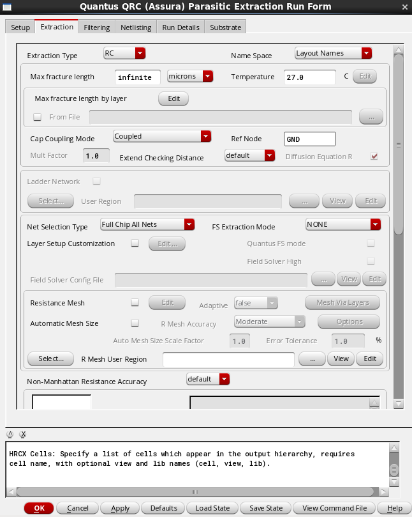
Task: Click the Help button
Action: (395, 508)
